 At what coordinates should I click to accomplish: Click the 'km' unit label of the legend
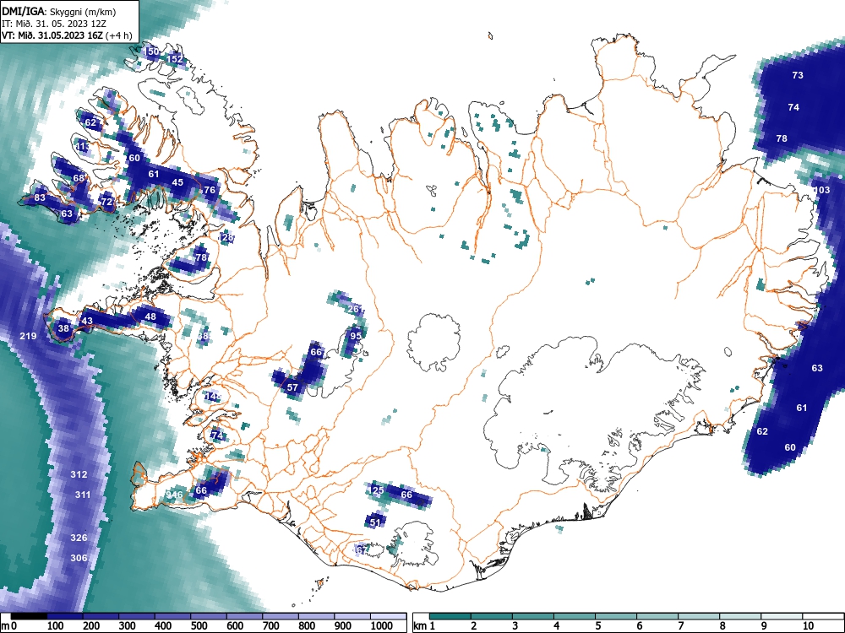tap(420, 626)
